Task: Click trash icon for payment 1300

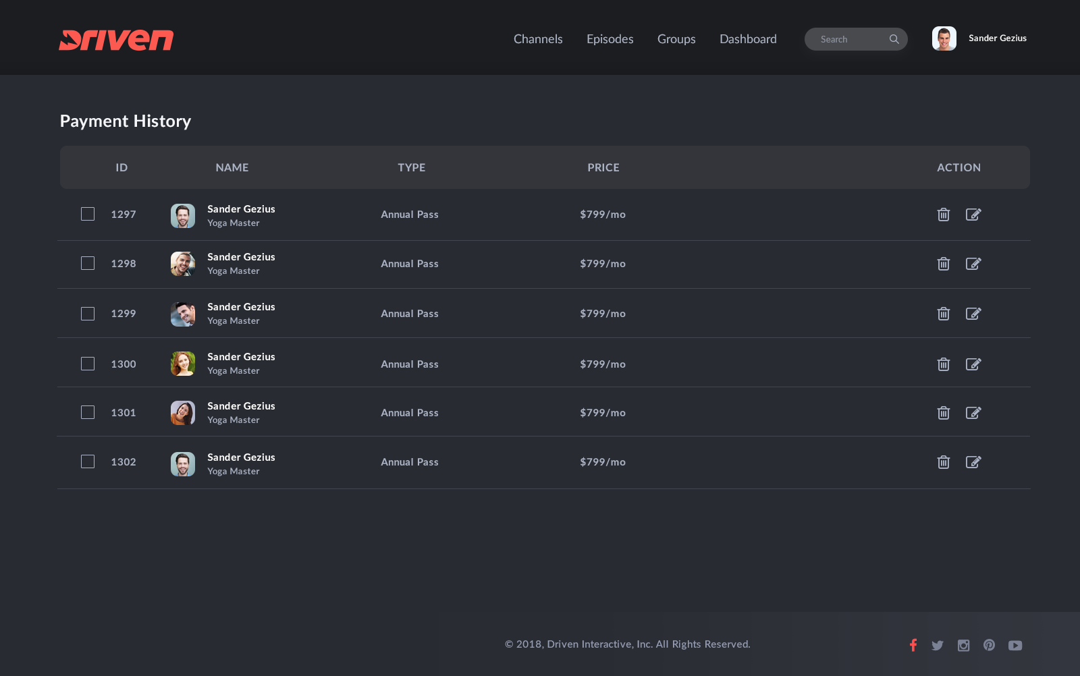Action: pyautogui.click(x=944, y=364)
